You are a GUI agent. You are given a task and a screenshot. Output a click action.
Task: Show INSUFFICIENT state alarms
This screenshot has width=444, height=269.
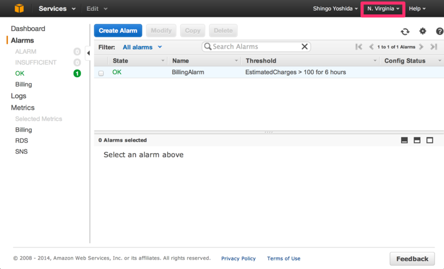(x=36, y=63)
